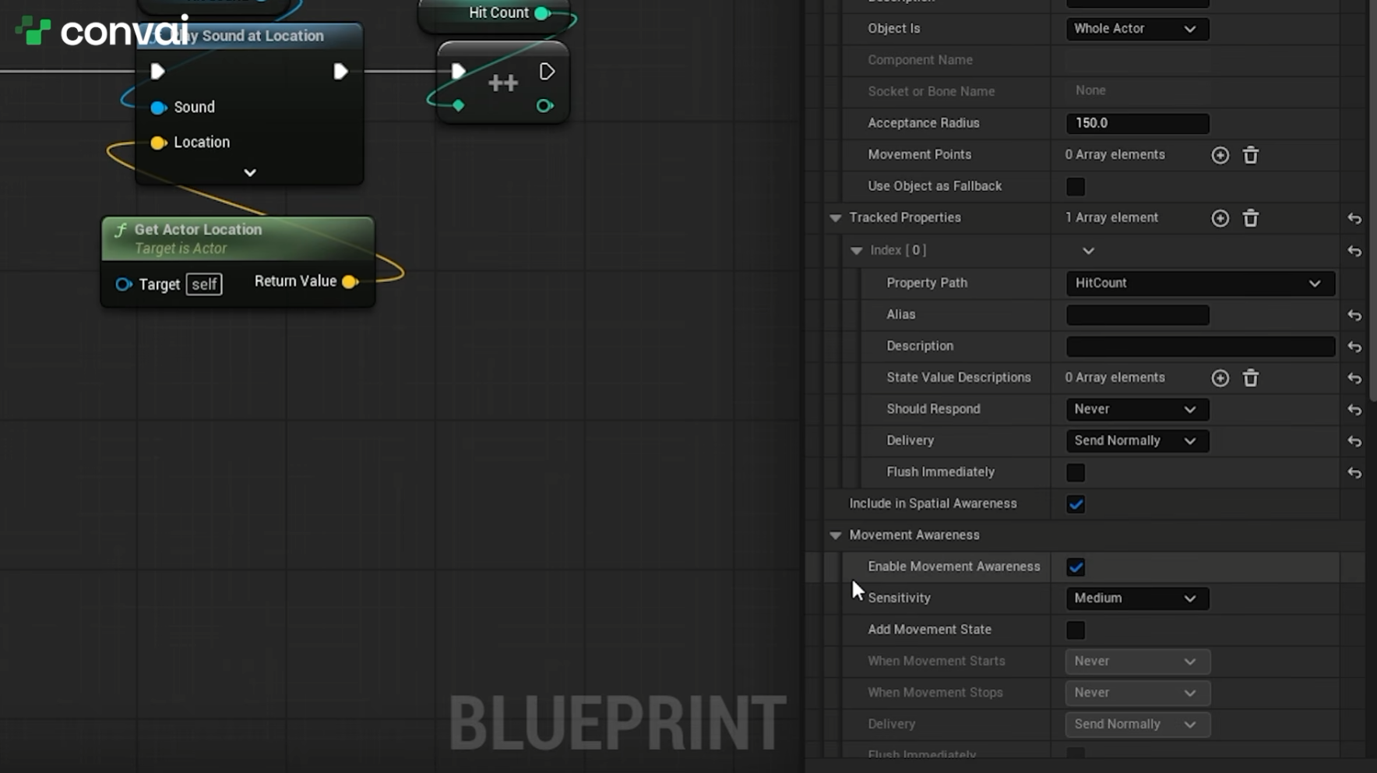Empty the Tracked Properties array

pyautogui.click(x=1250, y=218)
